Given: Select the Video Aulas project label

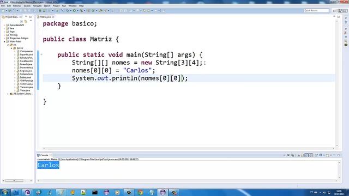Looking at the screenshot, I should click(x=16, y=41).
